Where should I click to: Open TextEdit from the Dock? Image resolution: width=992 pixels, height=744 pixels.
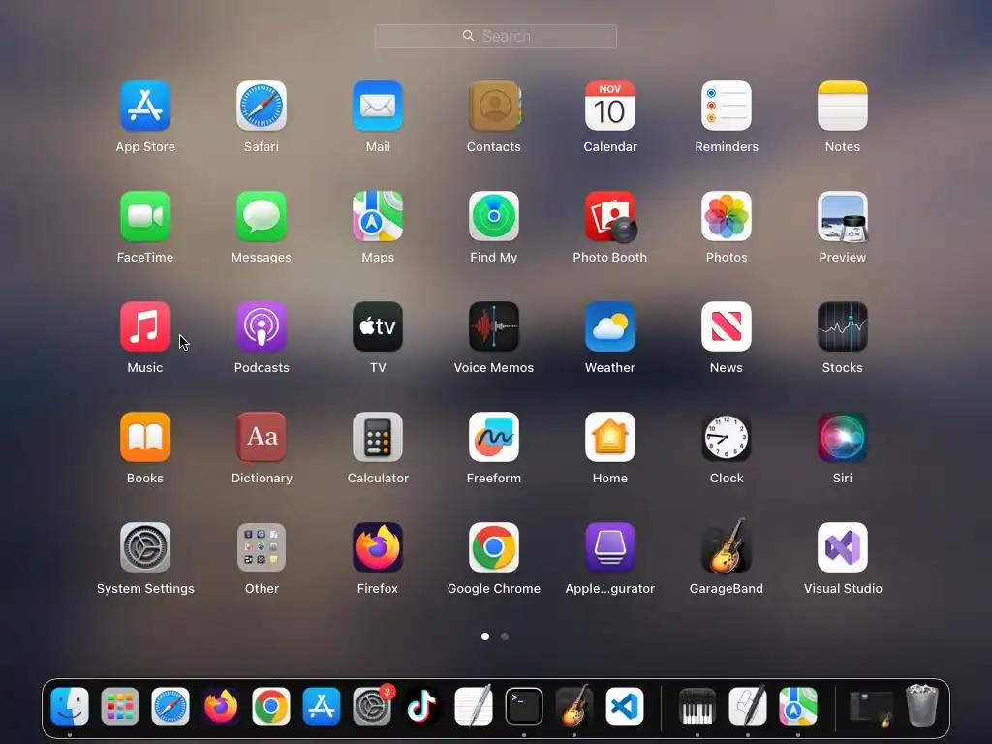[x=473, y=705]
